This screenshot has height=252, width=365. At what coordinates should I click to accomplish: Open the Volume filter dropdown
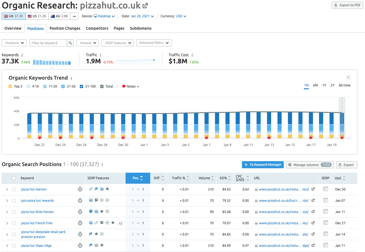point(88,43)
